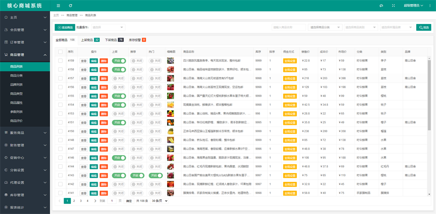Click the red 删除 button for product 4156
Image resolution: width=436 pixels, height=214 pixels.
pyautogui.click(x=103, y=87)
